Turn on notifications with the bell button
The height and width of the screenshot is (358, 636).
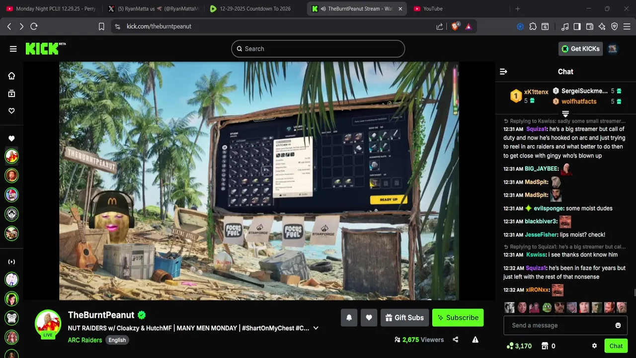349,318
